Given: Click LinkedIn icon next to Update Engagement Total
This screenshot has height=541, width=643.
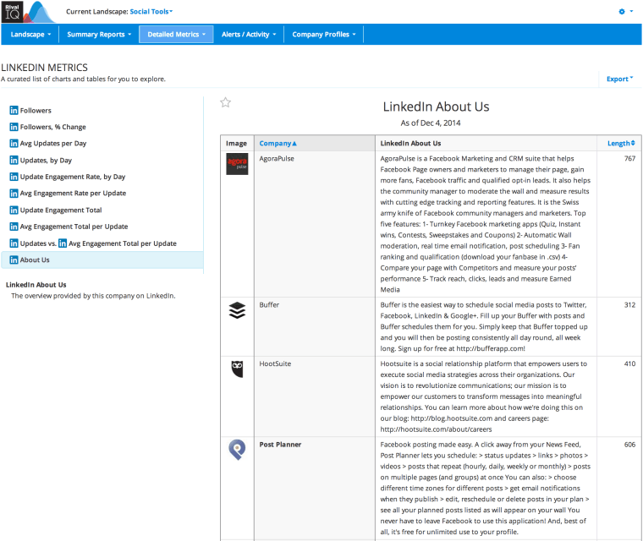Looking at the screenshot, I should [x=14, y=210].
